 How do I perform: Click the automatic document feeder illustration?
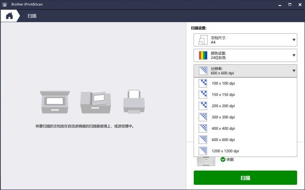click(x=95, y=103)
